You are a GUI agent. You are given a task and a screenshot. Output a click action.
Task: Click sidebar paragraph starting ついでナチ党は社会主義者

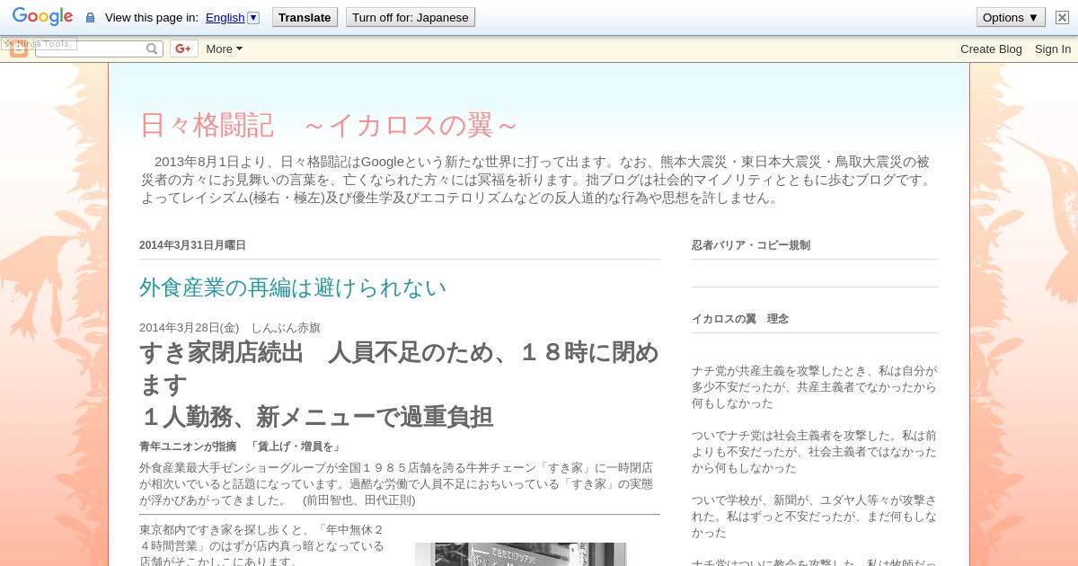tap(815, 451)
